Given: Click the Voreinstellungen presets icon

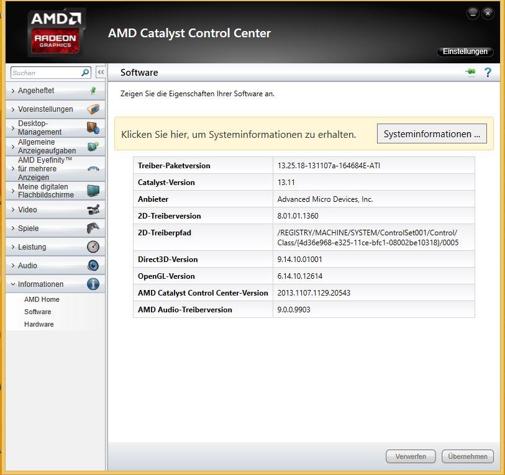Looking at the screenshot, I should click(x=93, y=109).
